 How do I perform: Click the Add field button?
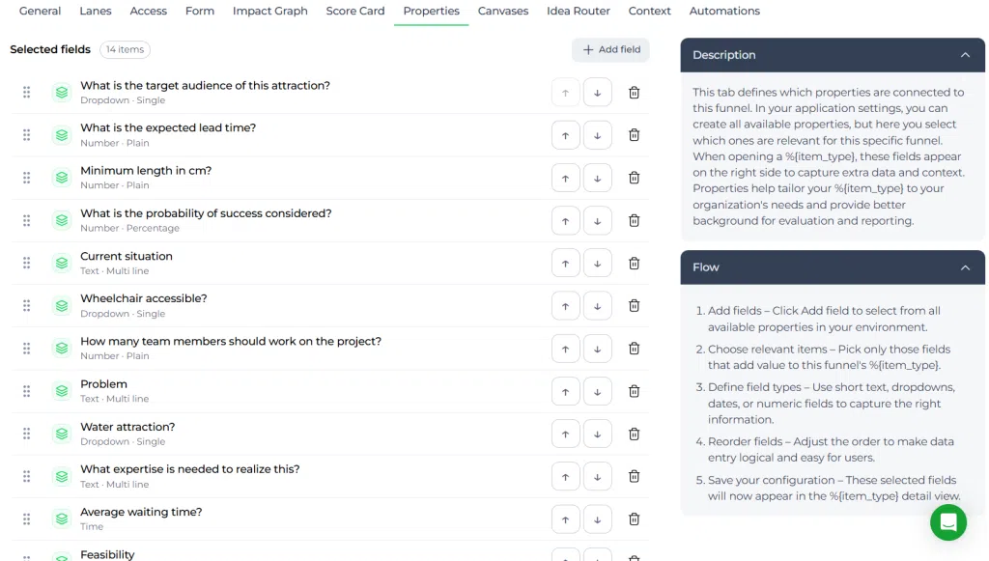[x=610, y=50]
